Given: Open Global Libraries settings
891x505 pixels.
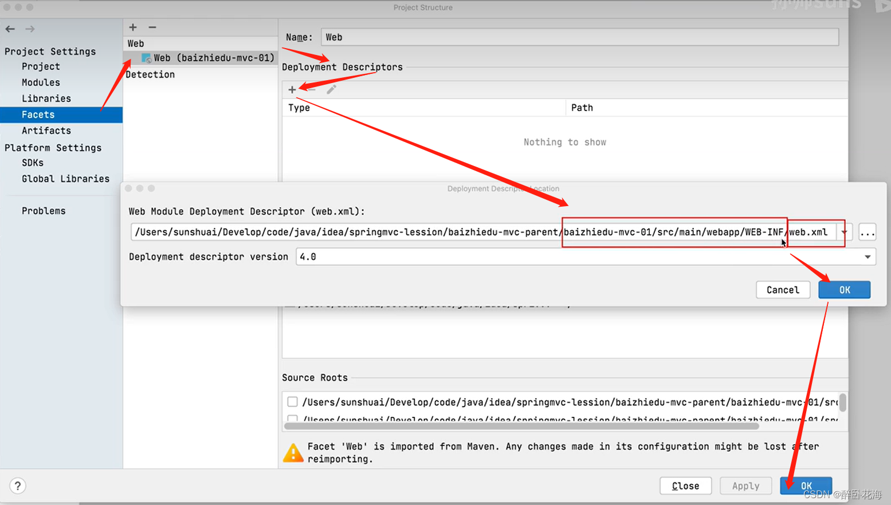Looking at the screenshot, I should [x=65, y=179].
